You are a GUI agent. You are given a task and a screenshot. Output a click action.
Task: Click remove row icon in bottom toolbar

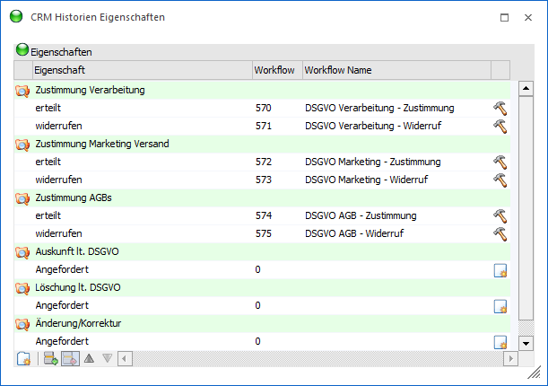[x=70, y=359]
